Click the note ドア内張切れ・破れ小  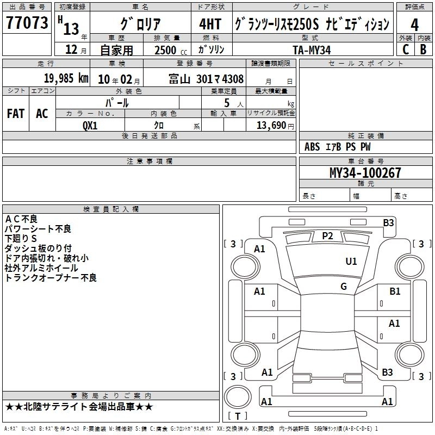(x=47, y=258)
